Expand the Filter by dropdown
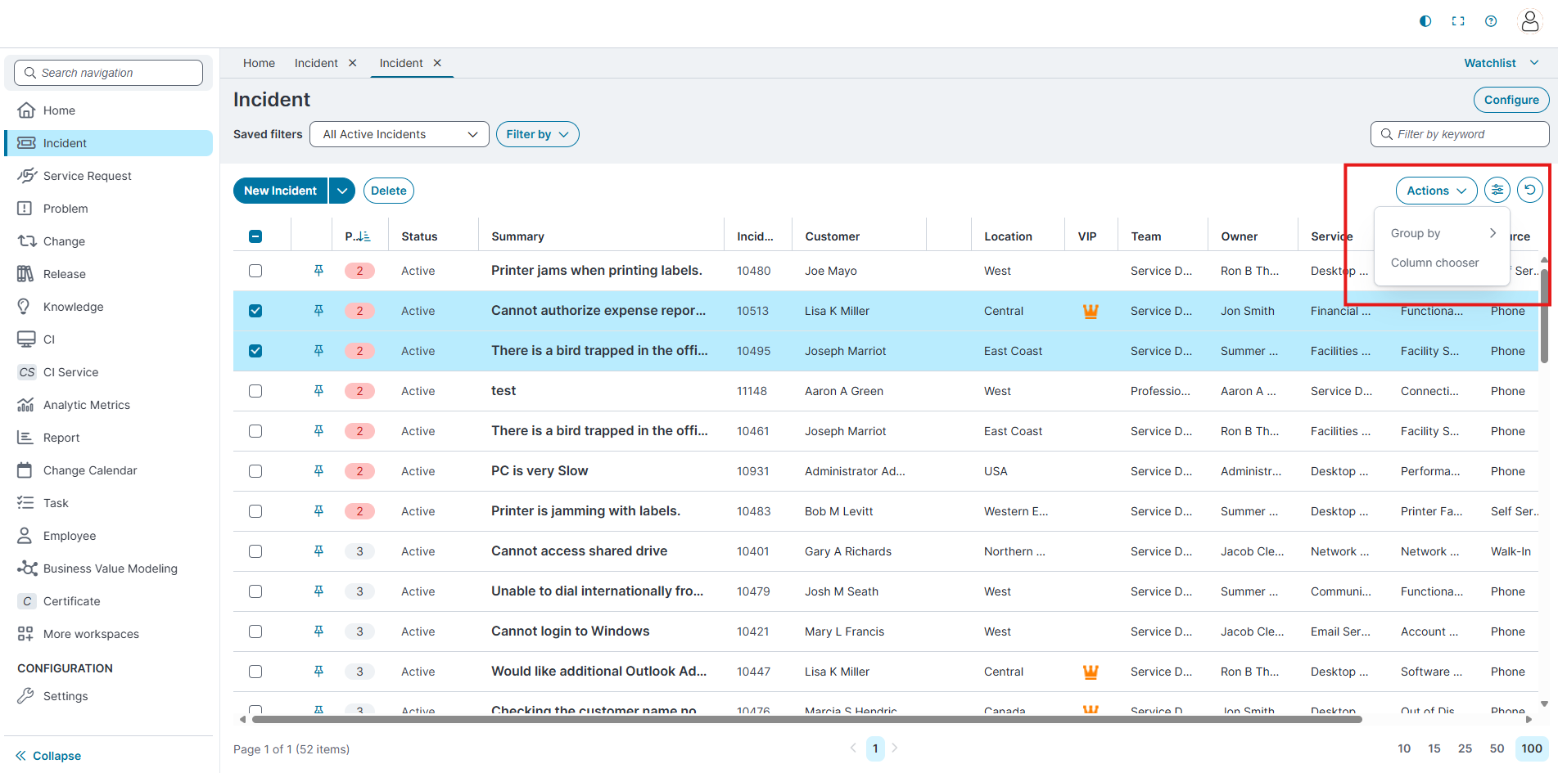The height and width of the screenshot is (773, 1558). (x=537, y=134)
